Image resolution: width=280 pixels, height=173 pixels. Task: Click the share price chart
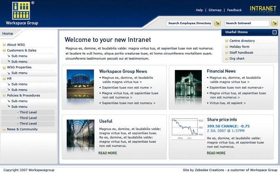tap(187, 128)
